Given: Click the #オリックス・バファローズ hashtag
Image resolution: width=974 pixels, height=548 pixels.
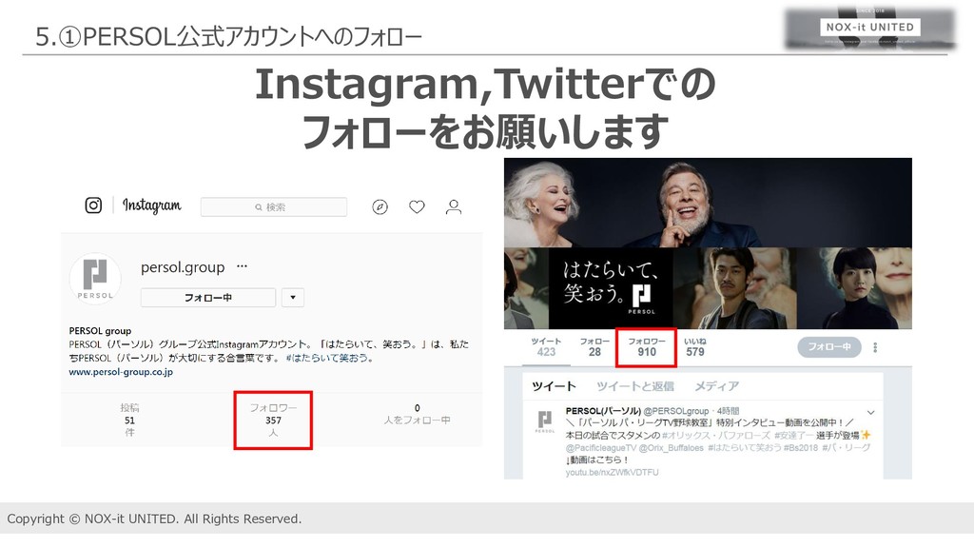Looking at the screenshot, I should 716,435.
